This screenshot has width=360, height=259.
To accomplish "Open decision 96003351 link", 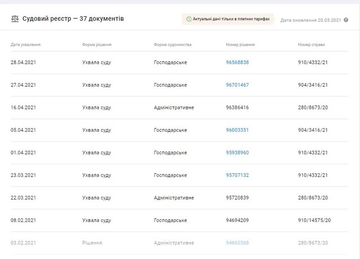I will pyautogui.click(x=237, y=130).
